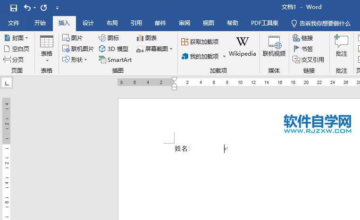Click the 姓名: text in document
360x220 pixels.
click(x=182, y=149)
